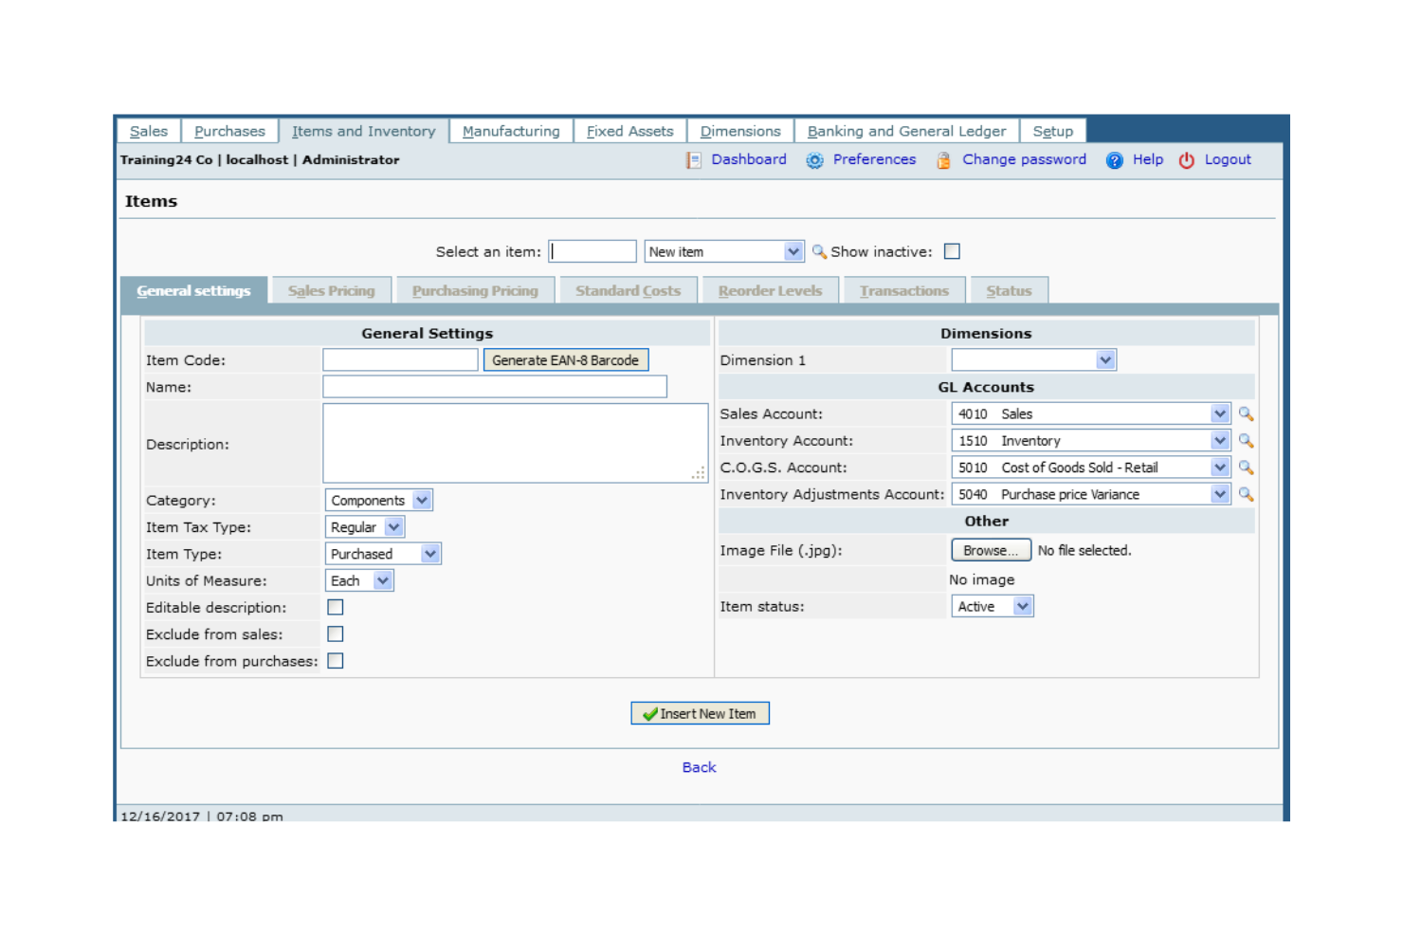Open the Dashboard link
The width and height of the screenshot is (1403, 936).
(749, 159)
